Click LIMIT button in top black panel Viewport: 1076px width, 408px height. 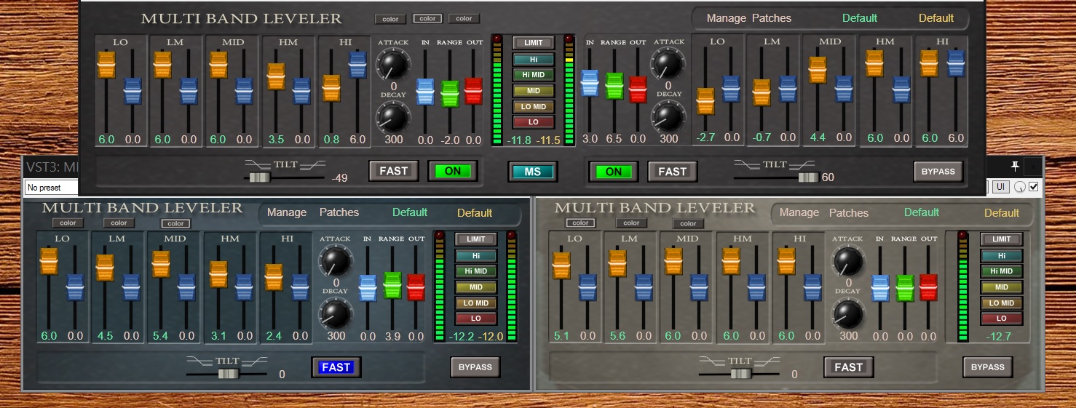click(533, 43)
